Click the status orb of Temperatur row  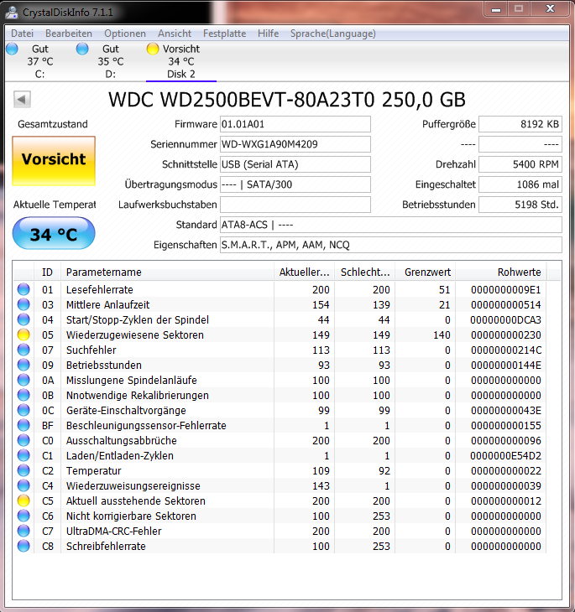coord(24,470)
